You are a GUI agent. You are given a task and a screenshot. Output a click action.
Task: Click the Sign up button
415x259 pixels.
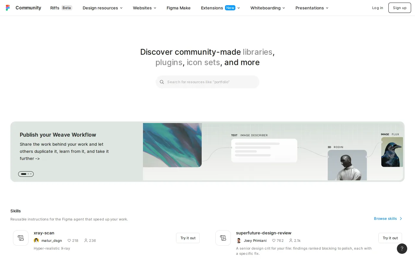(x=399, y=8)
